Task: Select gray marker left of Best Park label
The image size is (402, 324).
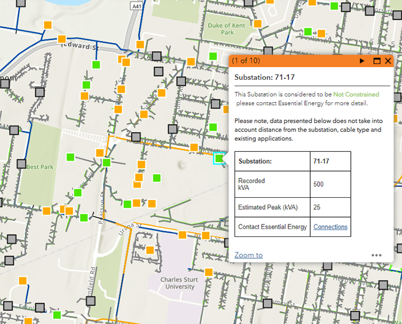Action: 21,163
